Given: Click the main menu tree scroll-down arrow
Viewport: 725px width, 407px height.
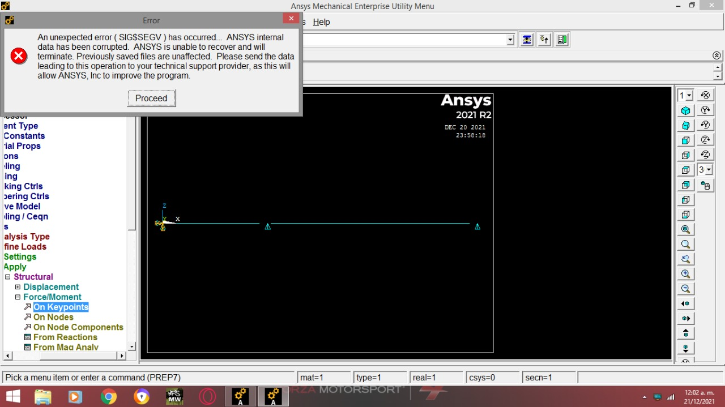Looking at the screenshot, I should (x=132, y=346).
